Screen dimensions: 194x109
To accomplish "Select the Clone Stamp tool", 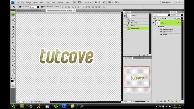I will click(x=13, y=40).
